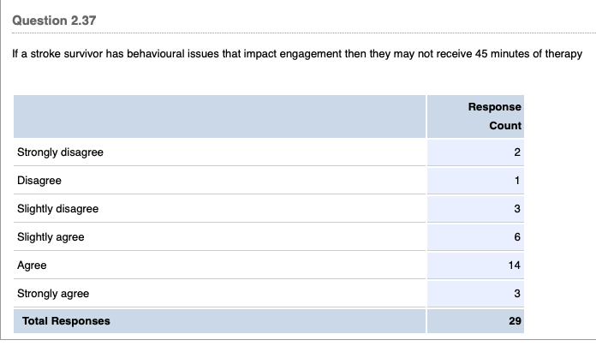Click the Total Responses label
The width and height of the screenshot is (596, 346).
[66, 321]
